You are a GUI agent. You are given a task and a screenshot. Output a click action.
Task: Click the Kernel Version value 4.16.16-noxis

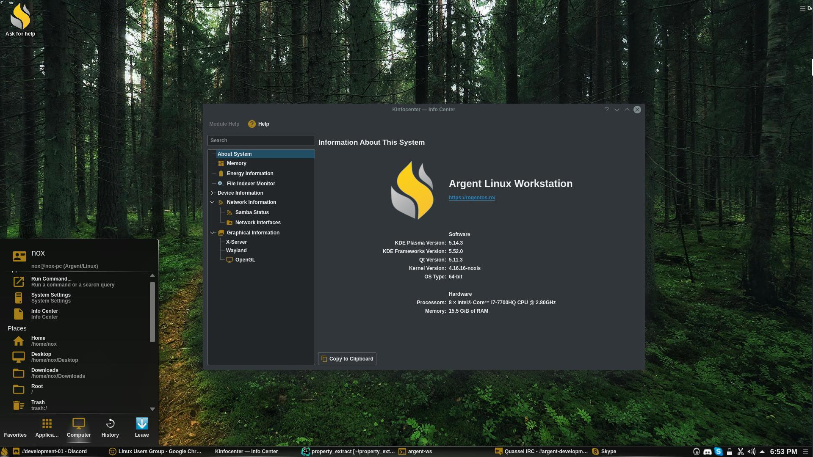pyautogui.click(x=465, y=268)
